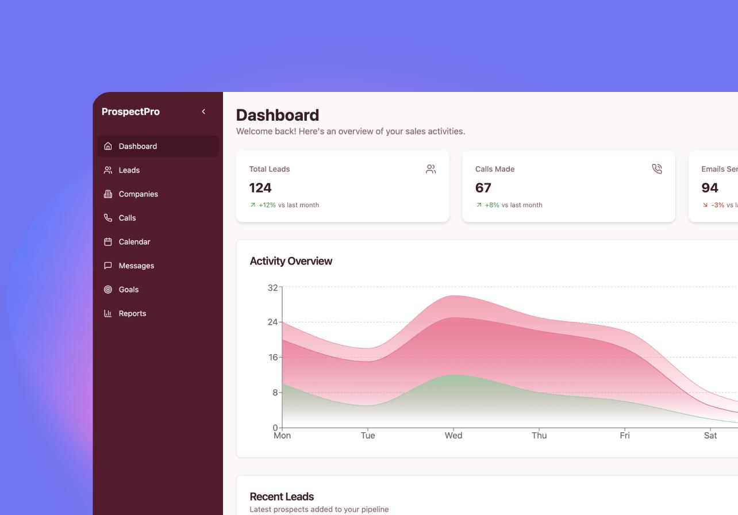Click the people icon on Total Leads card

tap(430, 168)
